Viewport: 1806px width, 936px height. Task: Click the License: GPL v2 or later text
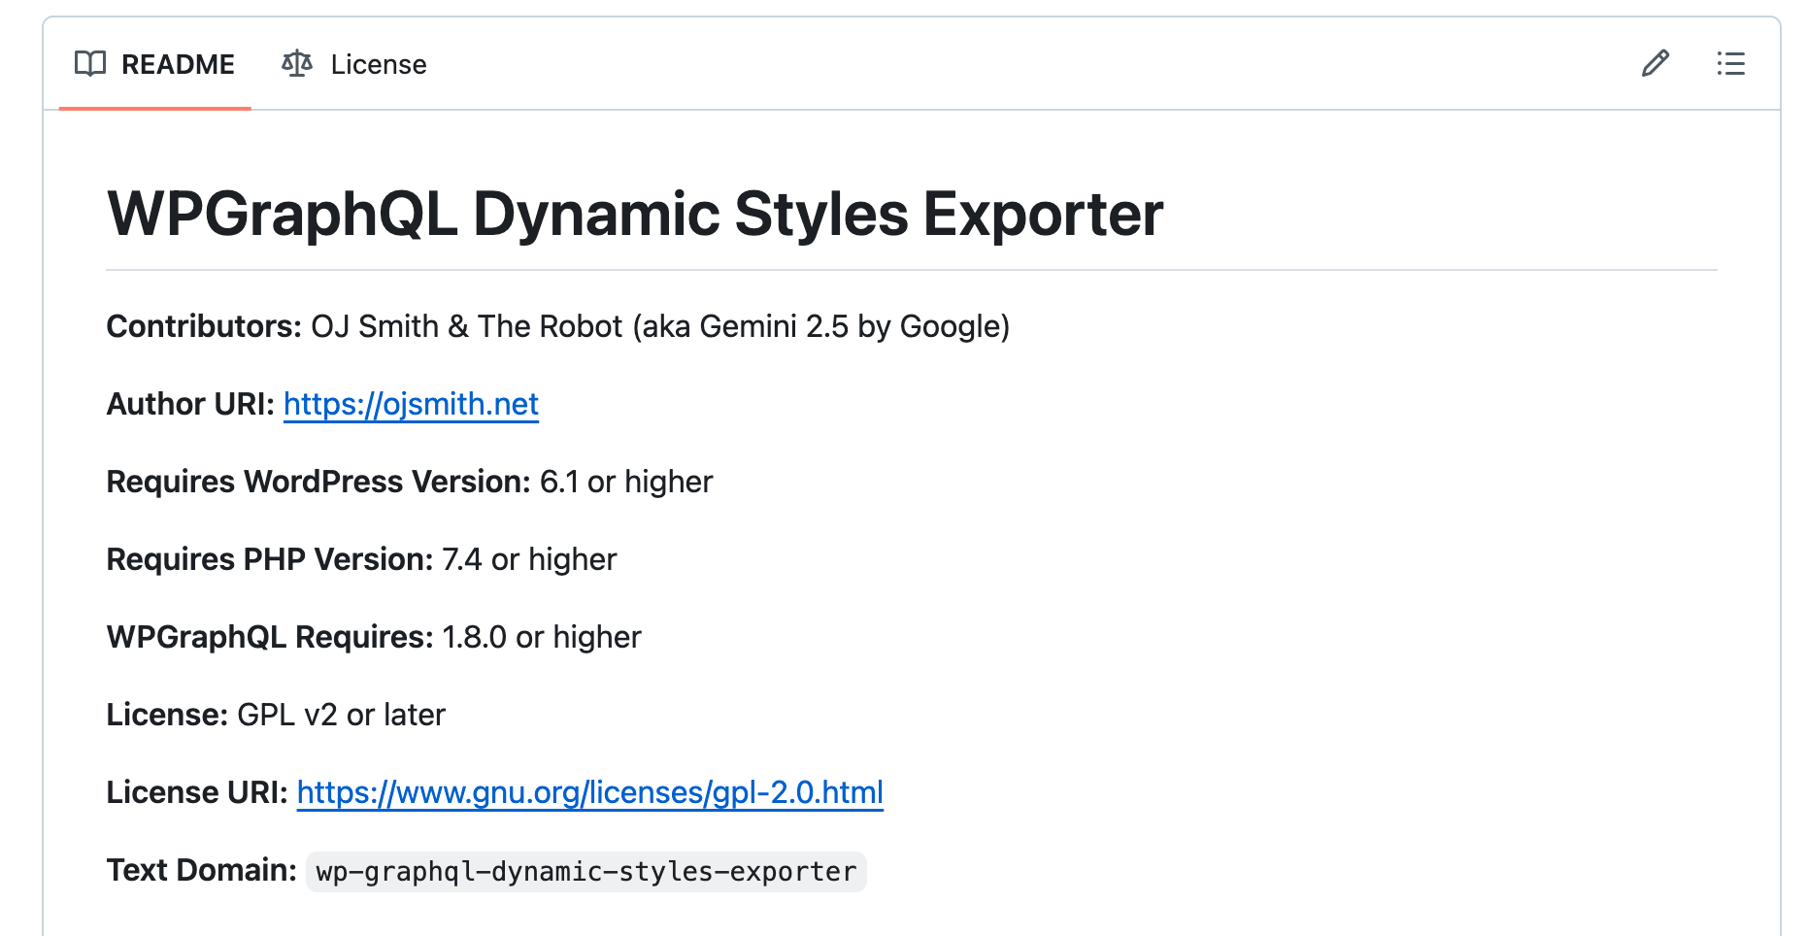click(275, 715)
